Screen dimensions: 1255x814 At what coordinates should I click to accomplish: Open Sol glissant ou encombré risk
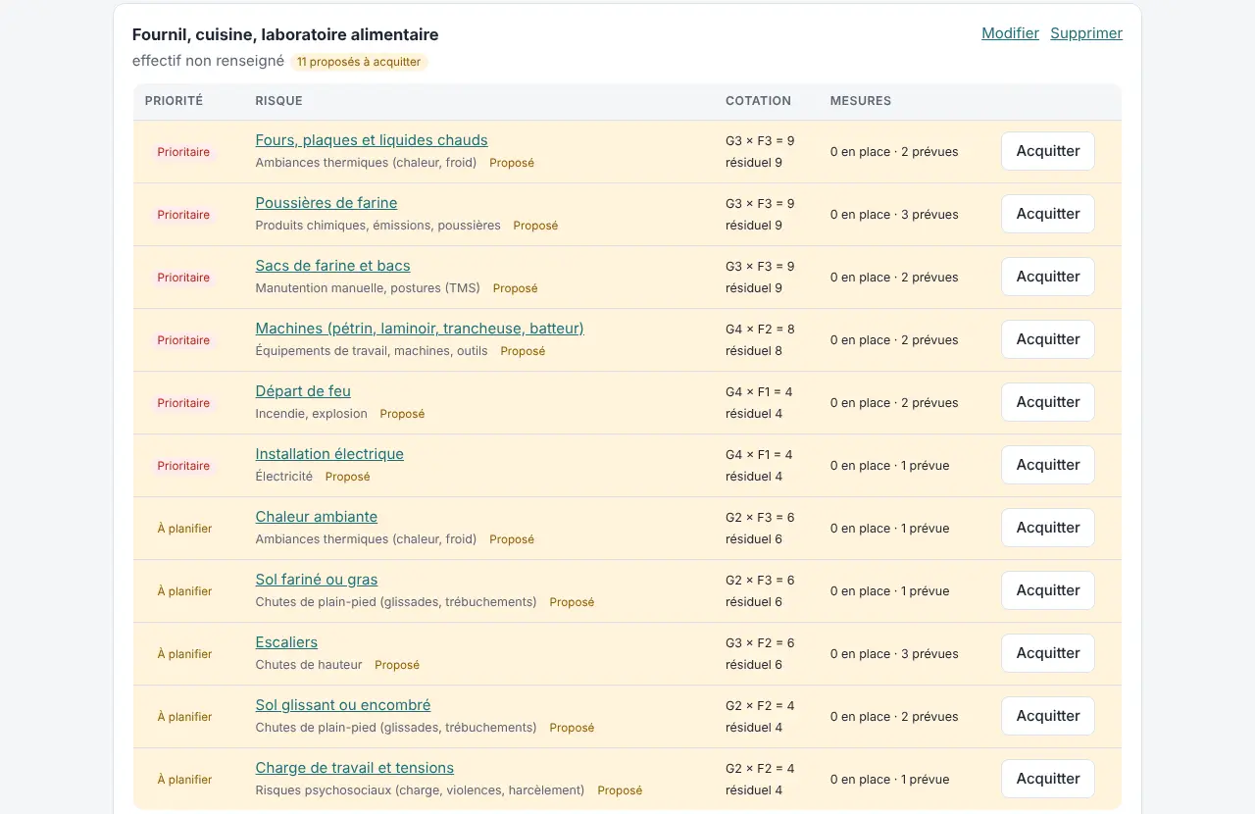(343, 705)
